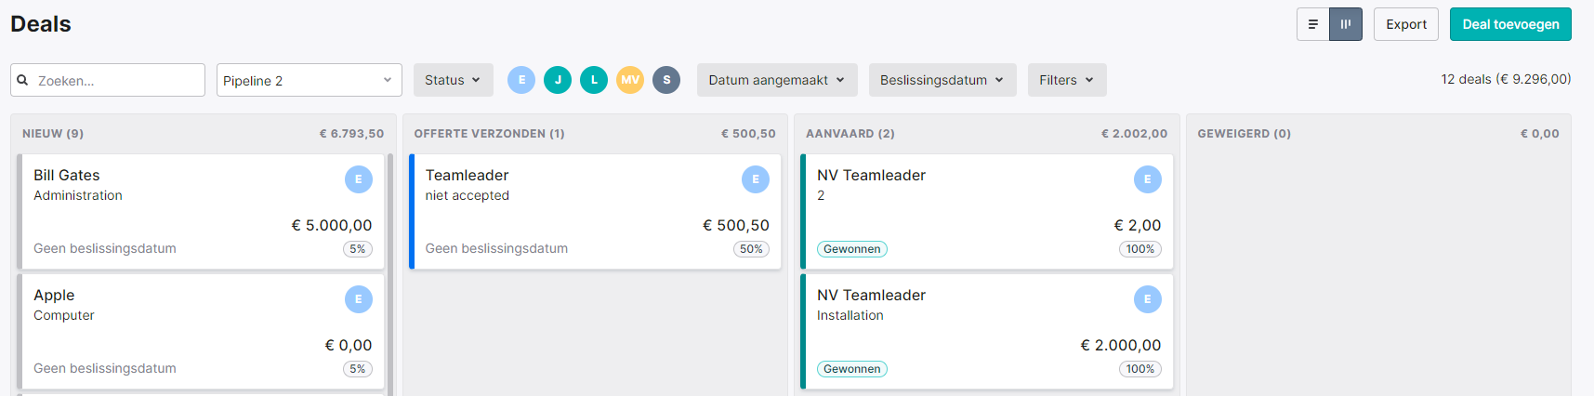The width and height of the screenshot is (1594, 396).
Task: Filter deals by user J avatar
Action: click(x=558, y=80)
